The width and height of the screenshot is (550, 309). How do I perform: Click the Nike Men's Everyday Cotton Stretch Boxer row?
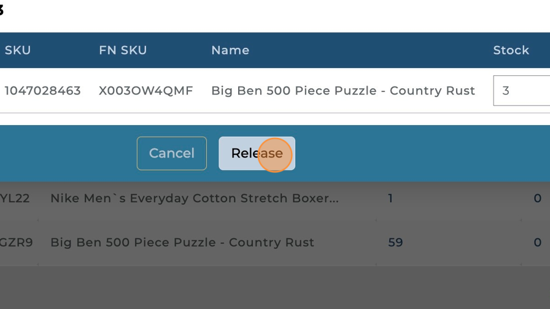point(194,199)
